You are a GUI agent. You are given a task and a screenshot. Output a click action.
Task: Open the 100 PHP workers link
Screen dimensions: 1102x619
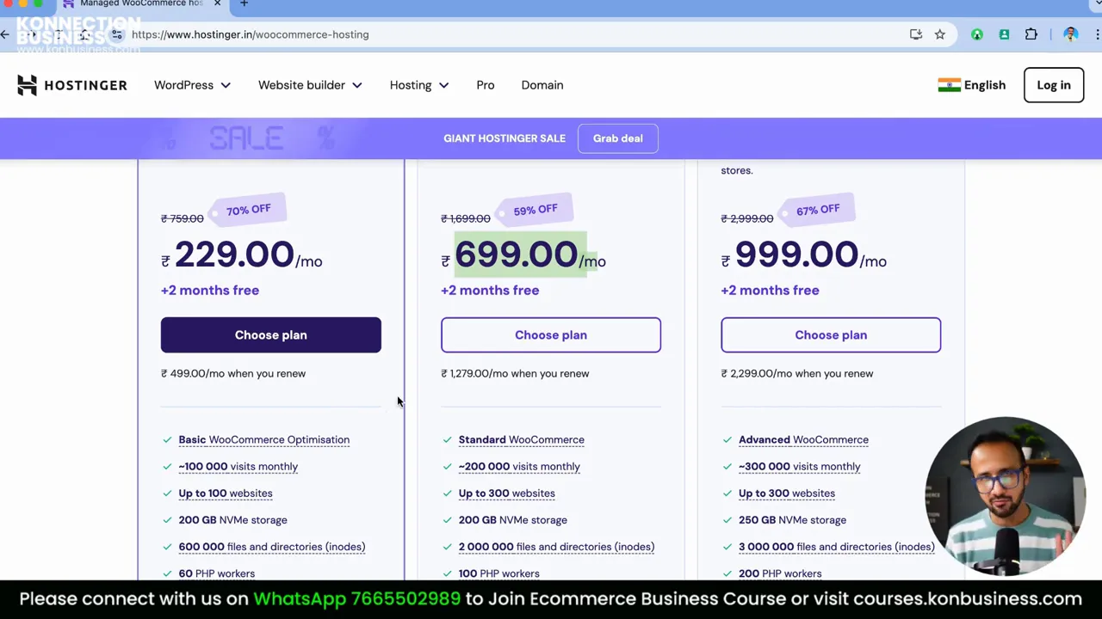(499, 573)
